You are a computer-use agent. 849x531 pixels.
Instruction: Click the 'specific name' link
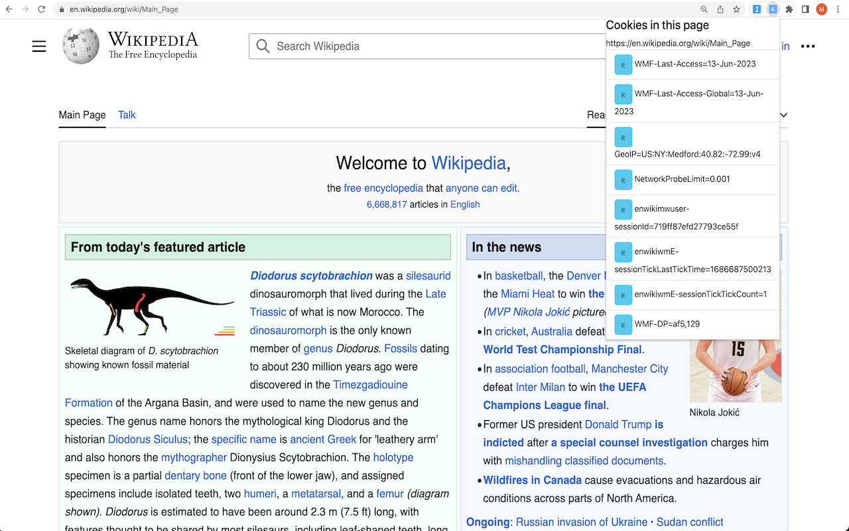(244, 439)
